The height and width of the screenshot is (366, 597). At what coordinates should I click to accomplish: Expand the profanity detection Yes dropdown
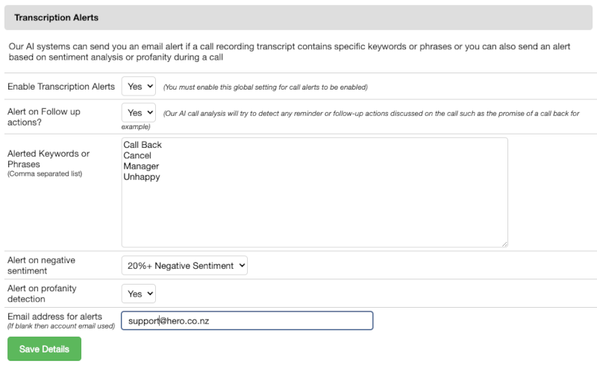click(x=139, y=294)
